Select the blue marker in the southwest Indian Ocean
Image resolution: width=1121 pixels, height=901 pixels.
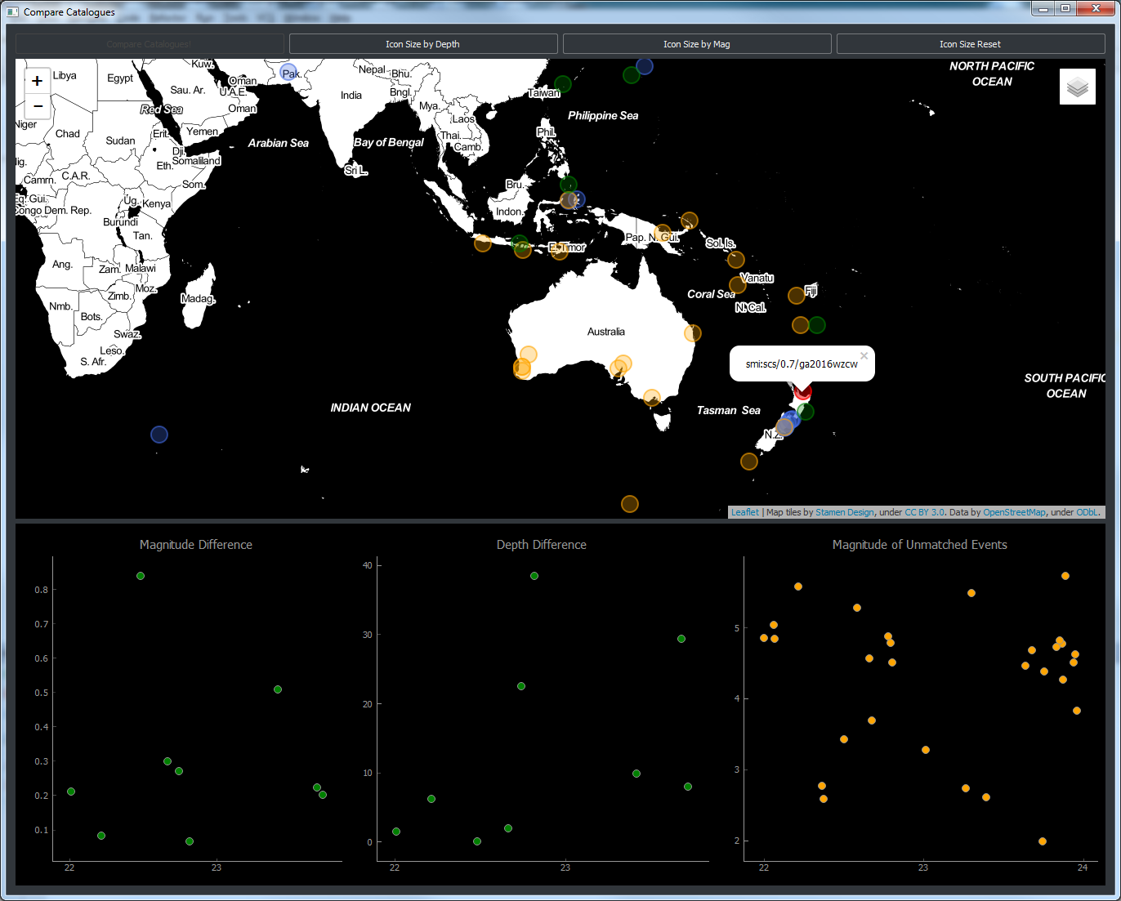coord(159,435)
